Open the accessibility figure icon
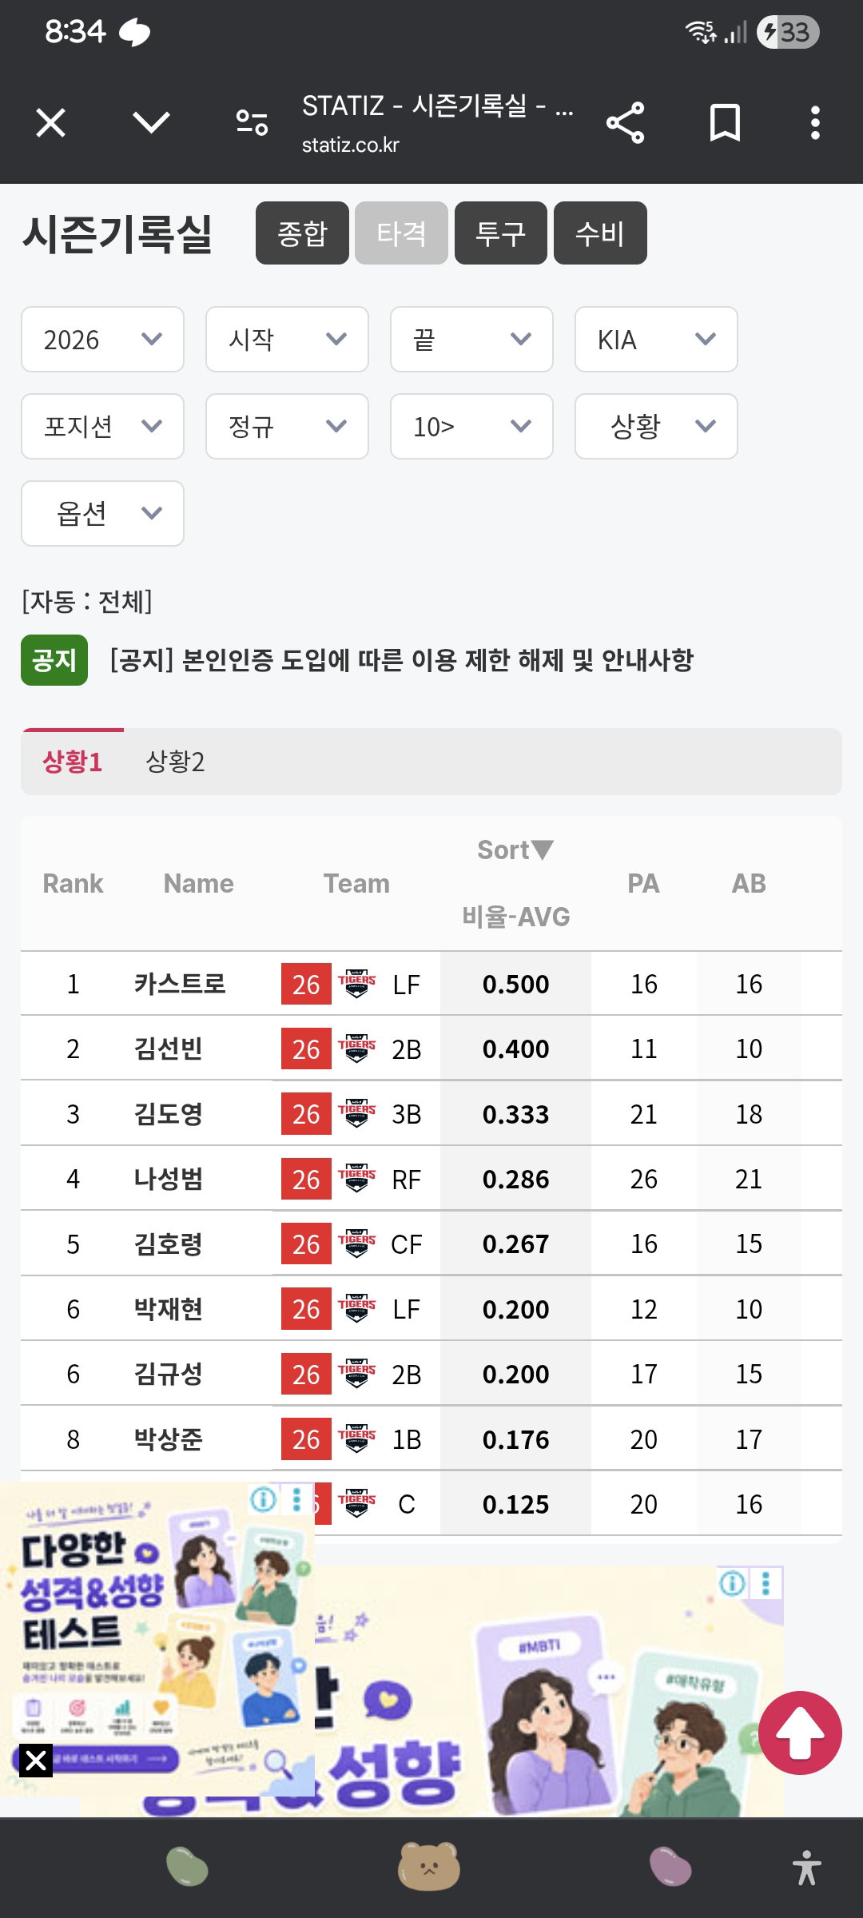Viewport: 863px width, 1918px height. pyautogui.click(x=807, y=1868)
